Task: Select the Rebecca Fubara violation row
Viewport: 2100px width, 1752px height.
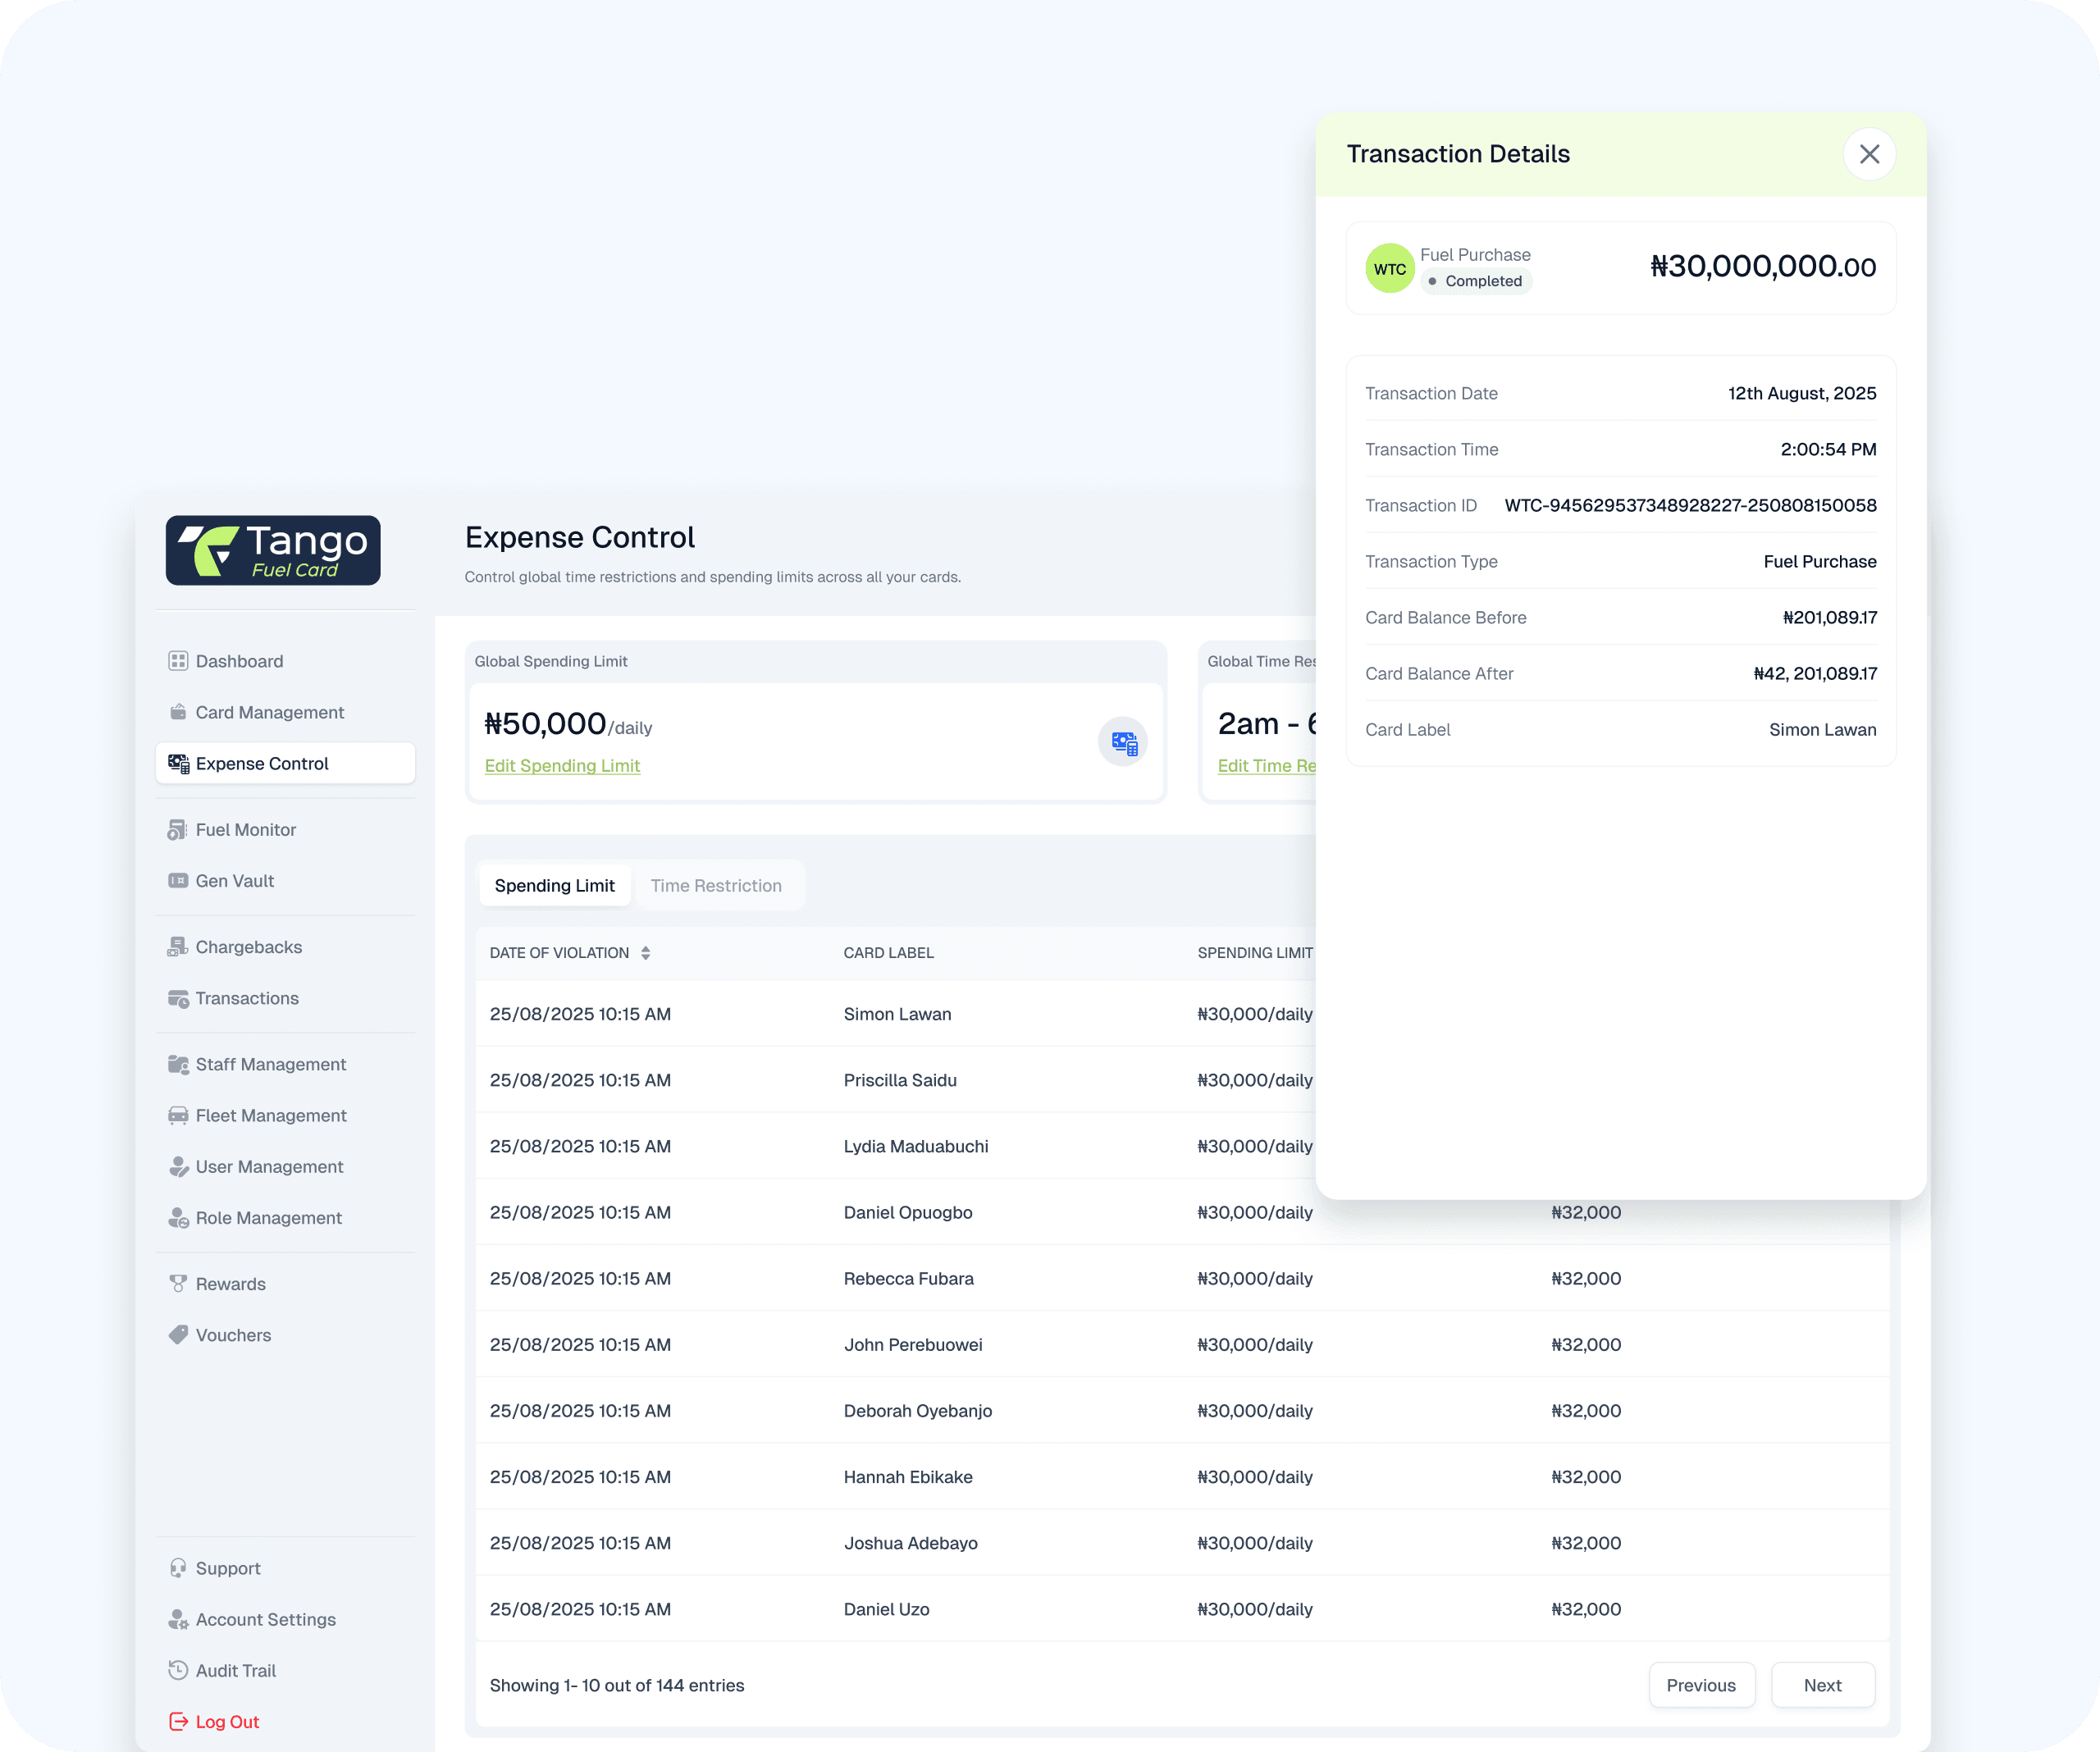Action: [908, 1278]
